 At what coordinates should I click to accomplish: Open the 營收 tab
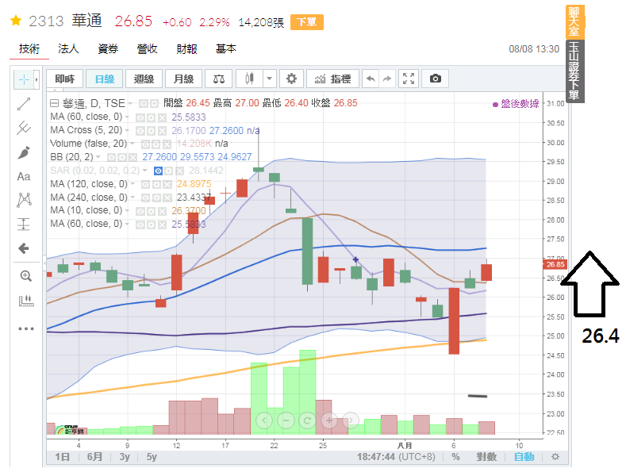point(147,48)
